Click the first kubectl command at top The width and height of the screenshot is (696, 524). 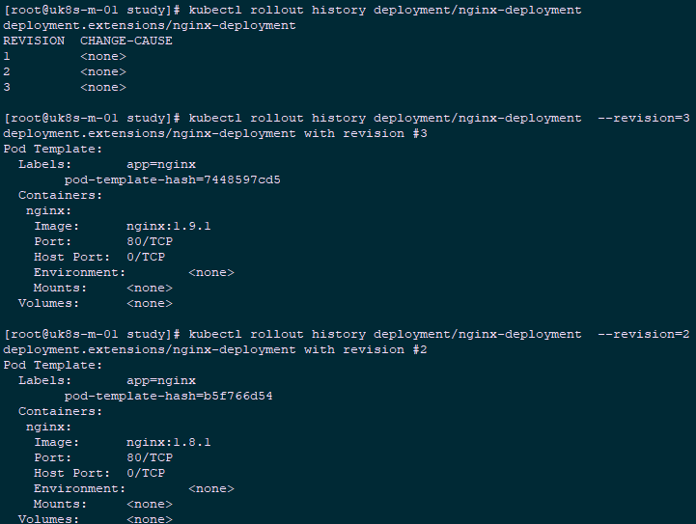pos(384,10)
